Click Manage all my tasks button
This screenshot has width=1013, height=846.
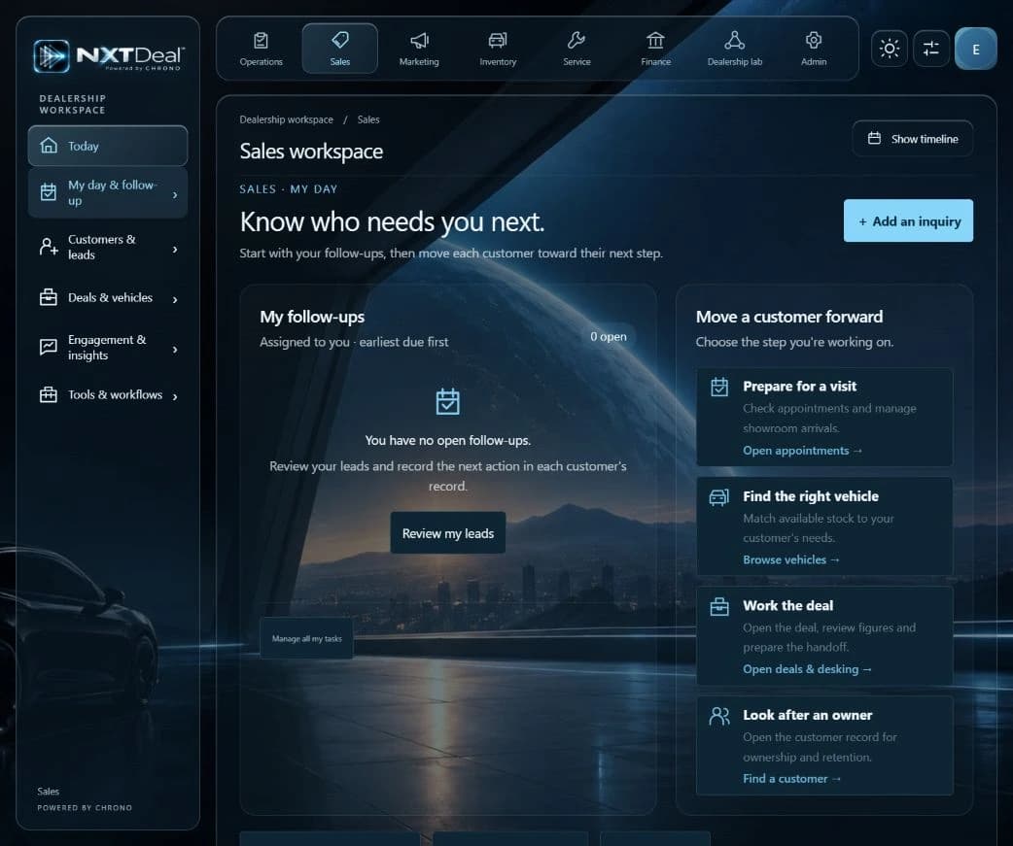coord(307,638)
